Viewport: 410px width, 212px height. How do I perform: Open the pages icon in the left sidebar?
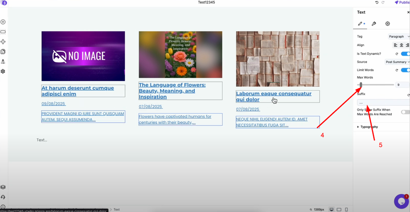point(3,52)
